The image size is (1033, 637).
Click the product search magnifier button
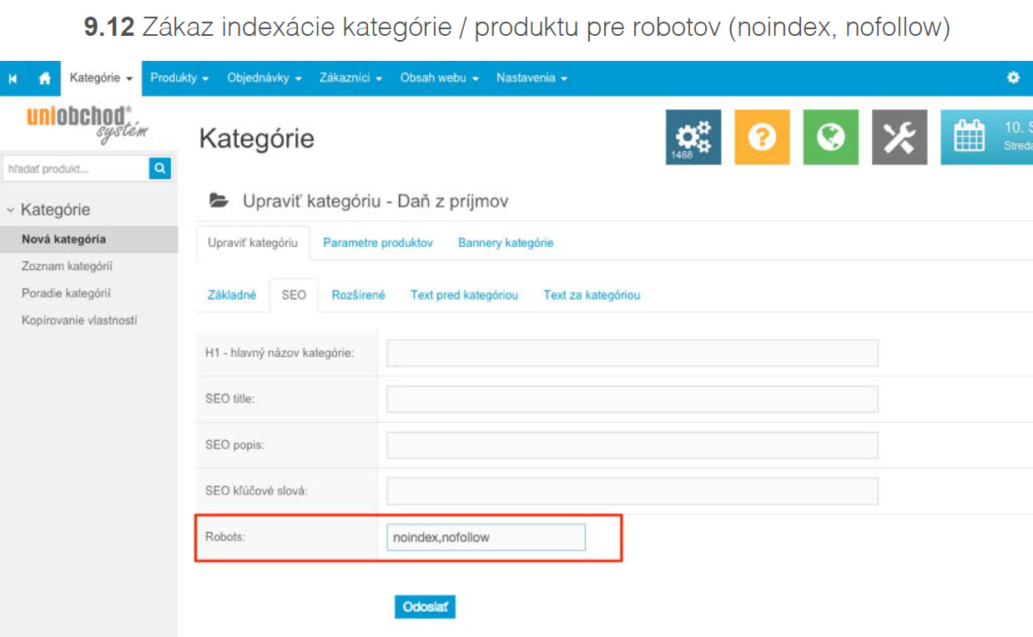point(160,168)
